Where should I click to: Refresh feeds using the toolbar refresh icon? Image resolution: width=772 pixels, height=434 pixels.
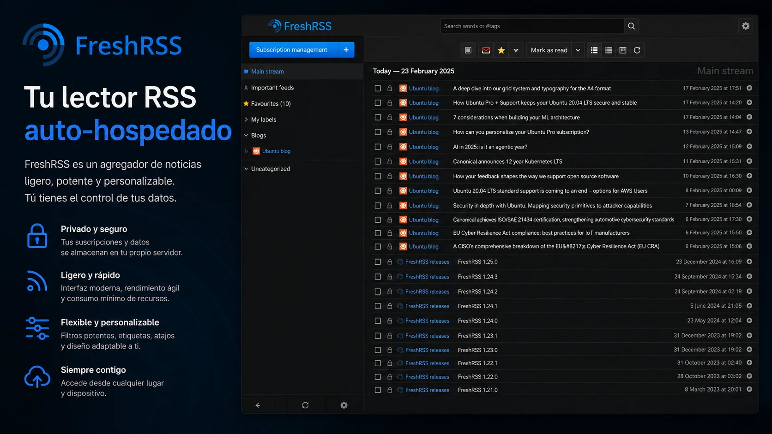(637, 50)
